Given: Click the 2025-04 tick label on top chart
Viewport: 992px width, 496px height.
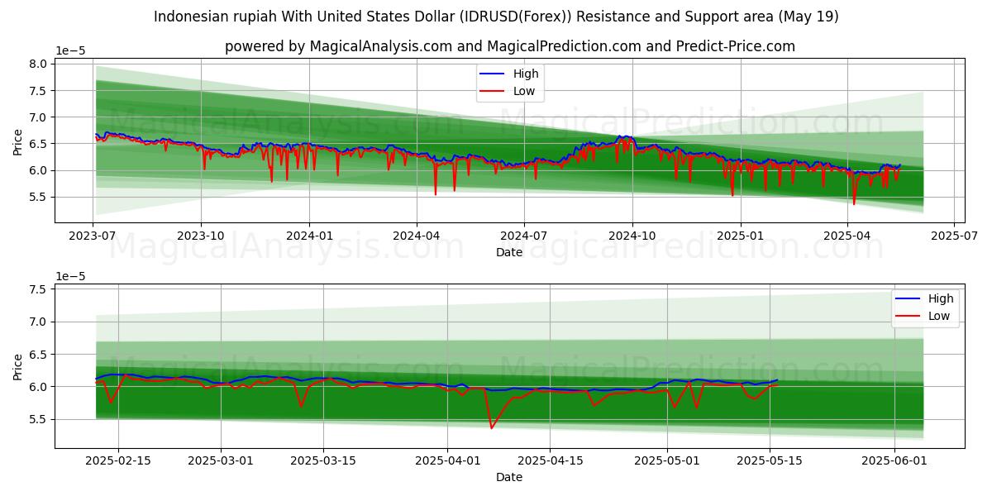Looking at the screenshot, I should coord(847,236).
